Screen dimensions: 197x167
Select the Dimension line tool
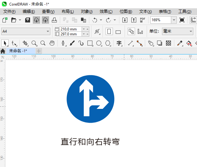[130, 43]
